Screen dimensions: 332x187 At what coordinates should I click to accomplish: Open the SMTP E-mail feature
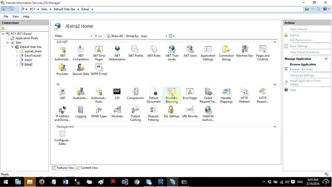(x=99, y=70)
